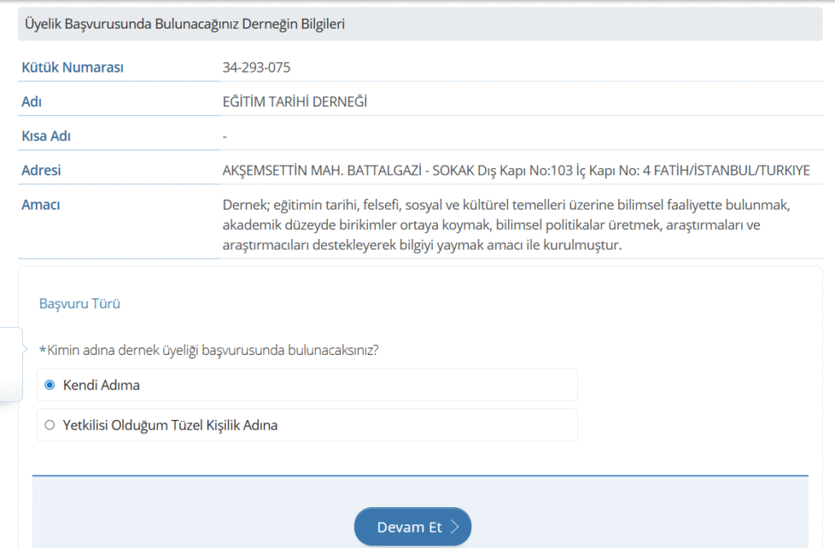Click the 'Başvuru Türü' section heading

80,303
